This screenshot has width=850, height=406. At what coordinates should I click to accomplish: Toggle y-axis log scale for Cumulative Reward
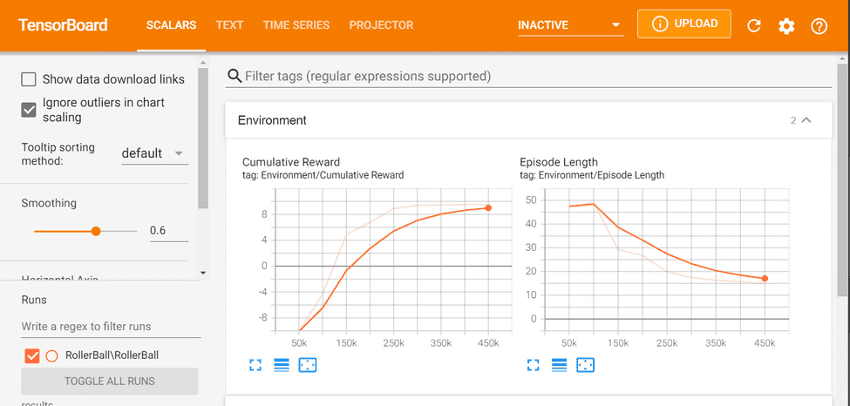tap(281, 365)
